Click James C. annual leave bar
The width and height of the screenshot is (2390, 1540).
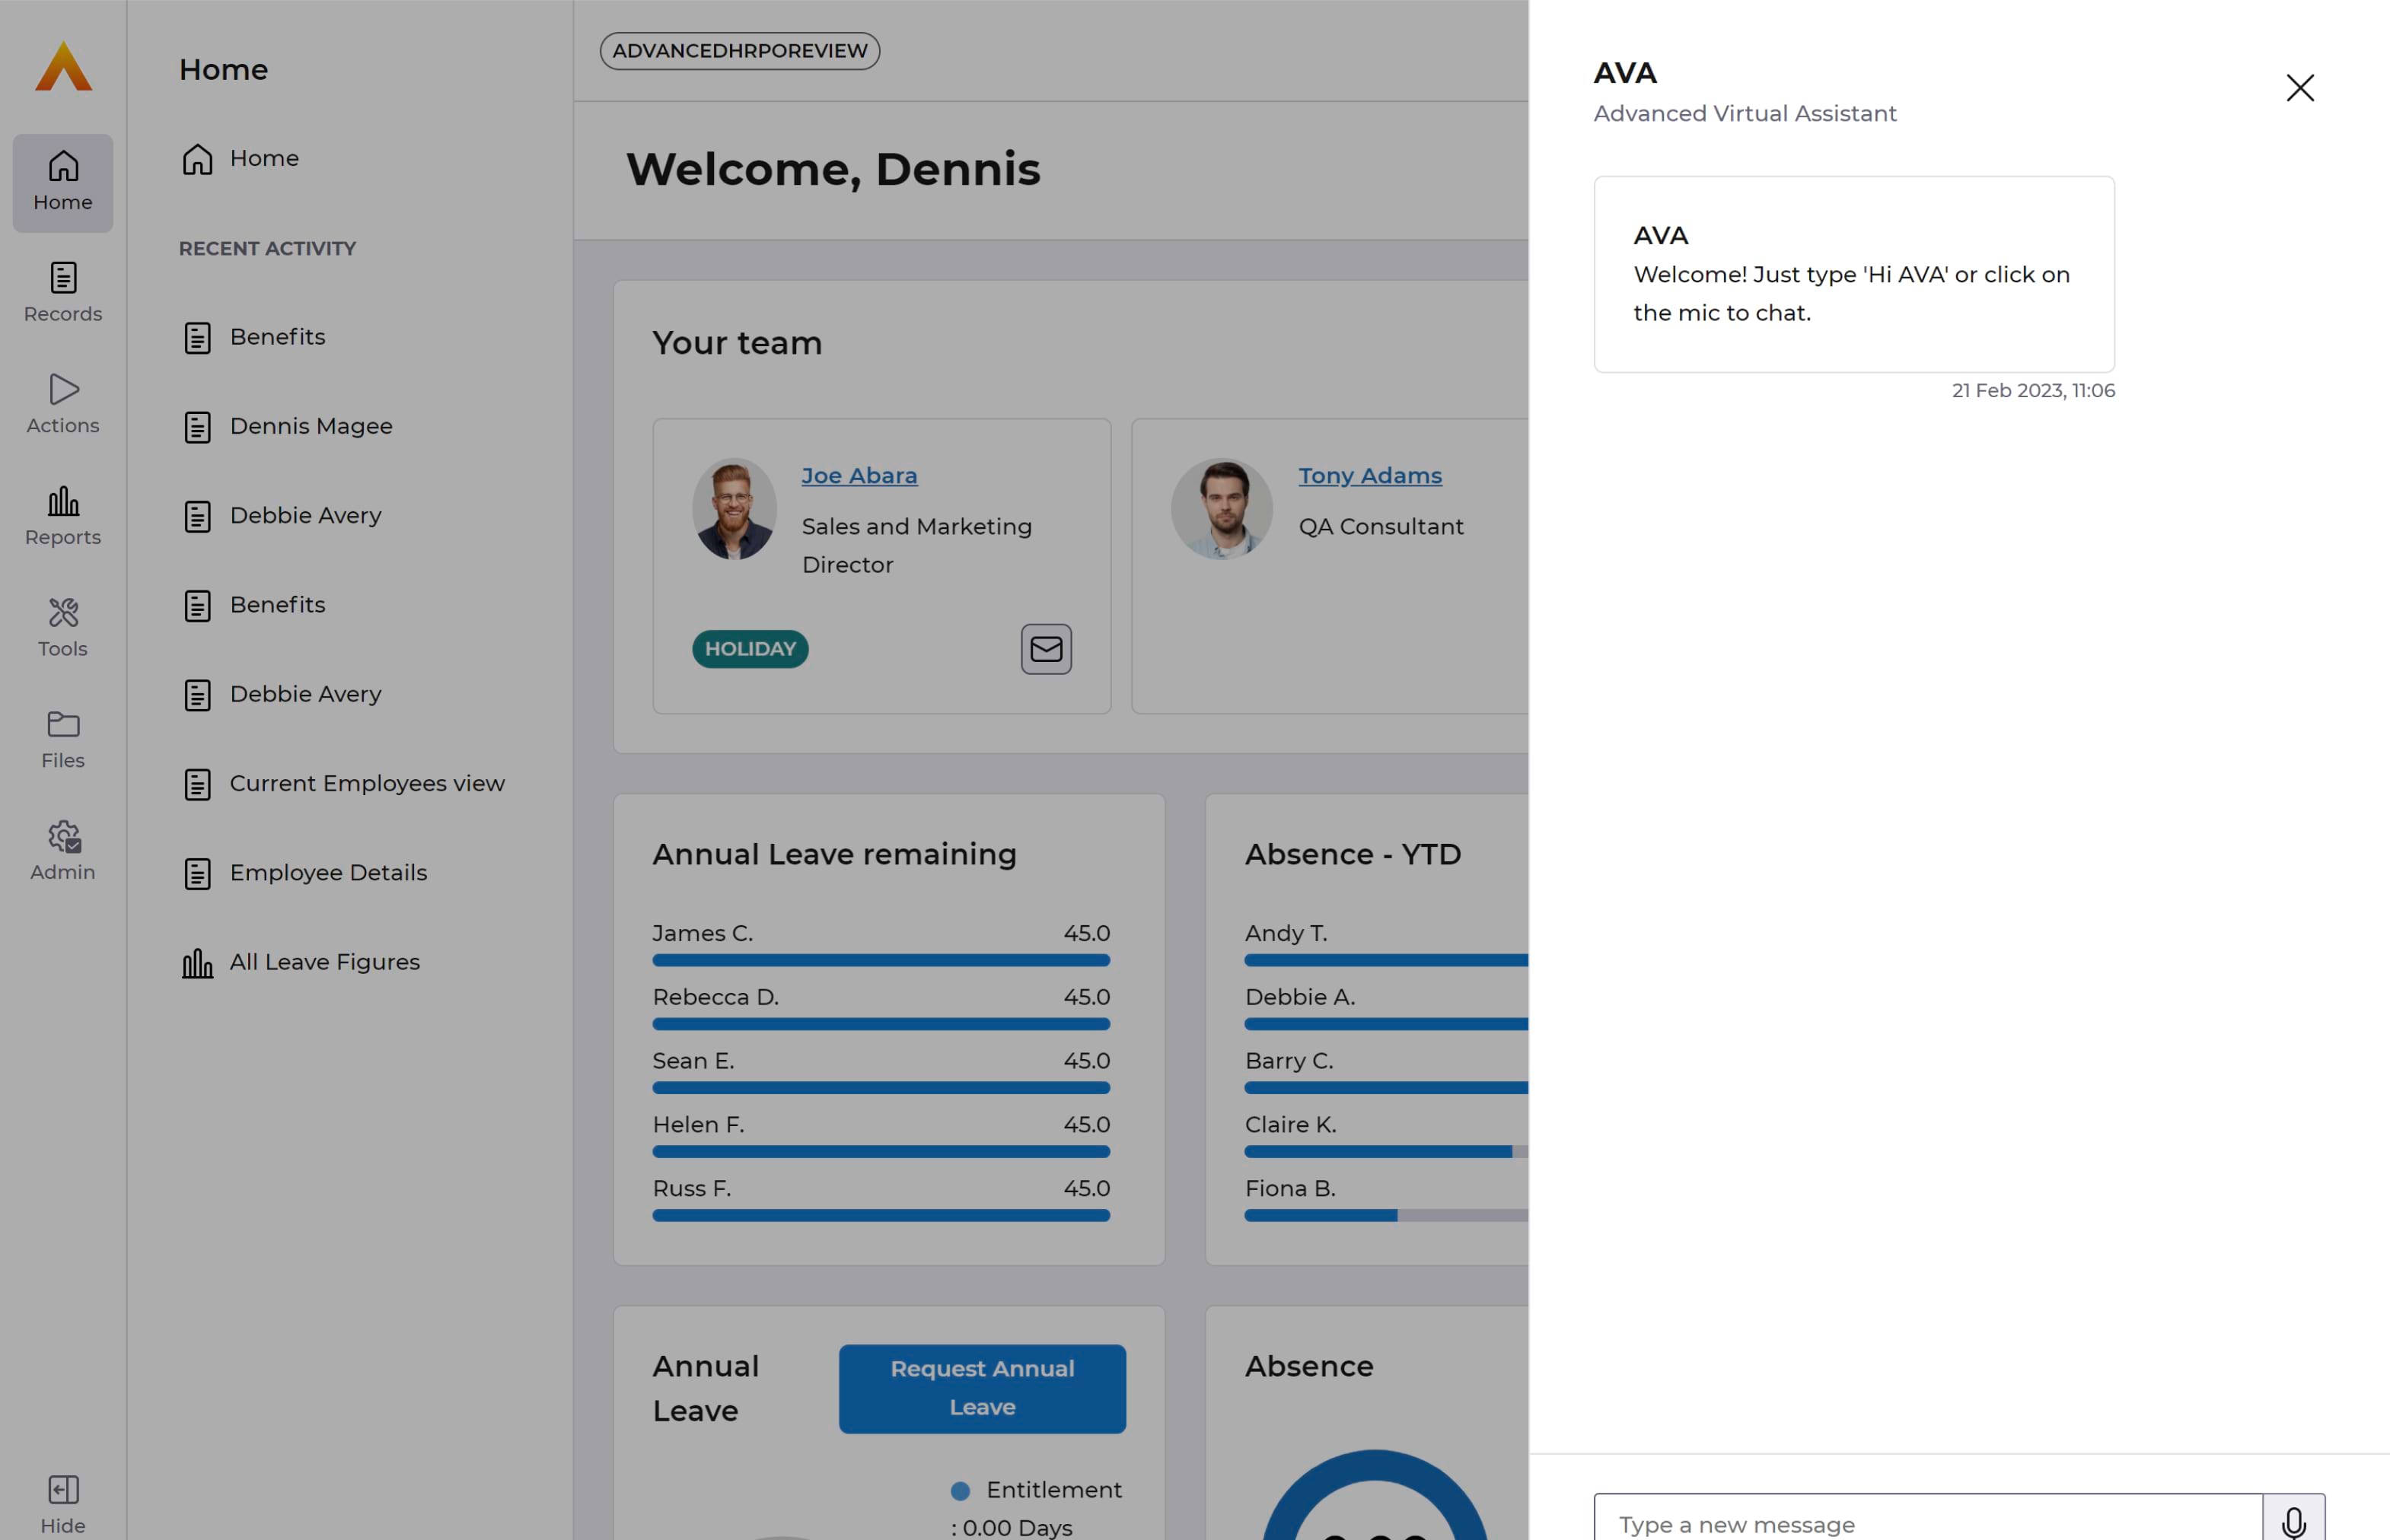pos(881,960)
